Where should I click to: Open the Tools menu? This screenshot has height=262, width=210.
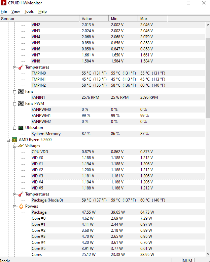[29, 11]
